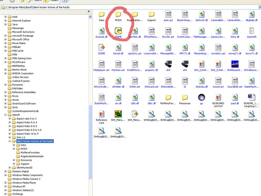261x196 pixels.
Task: Select the DrawLib.dll file
Action: coord(102,31)
